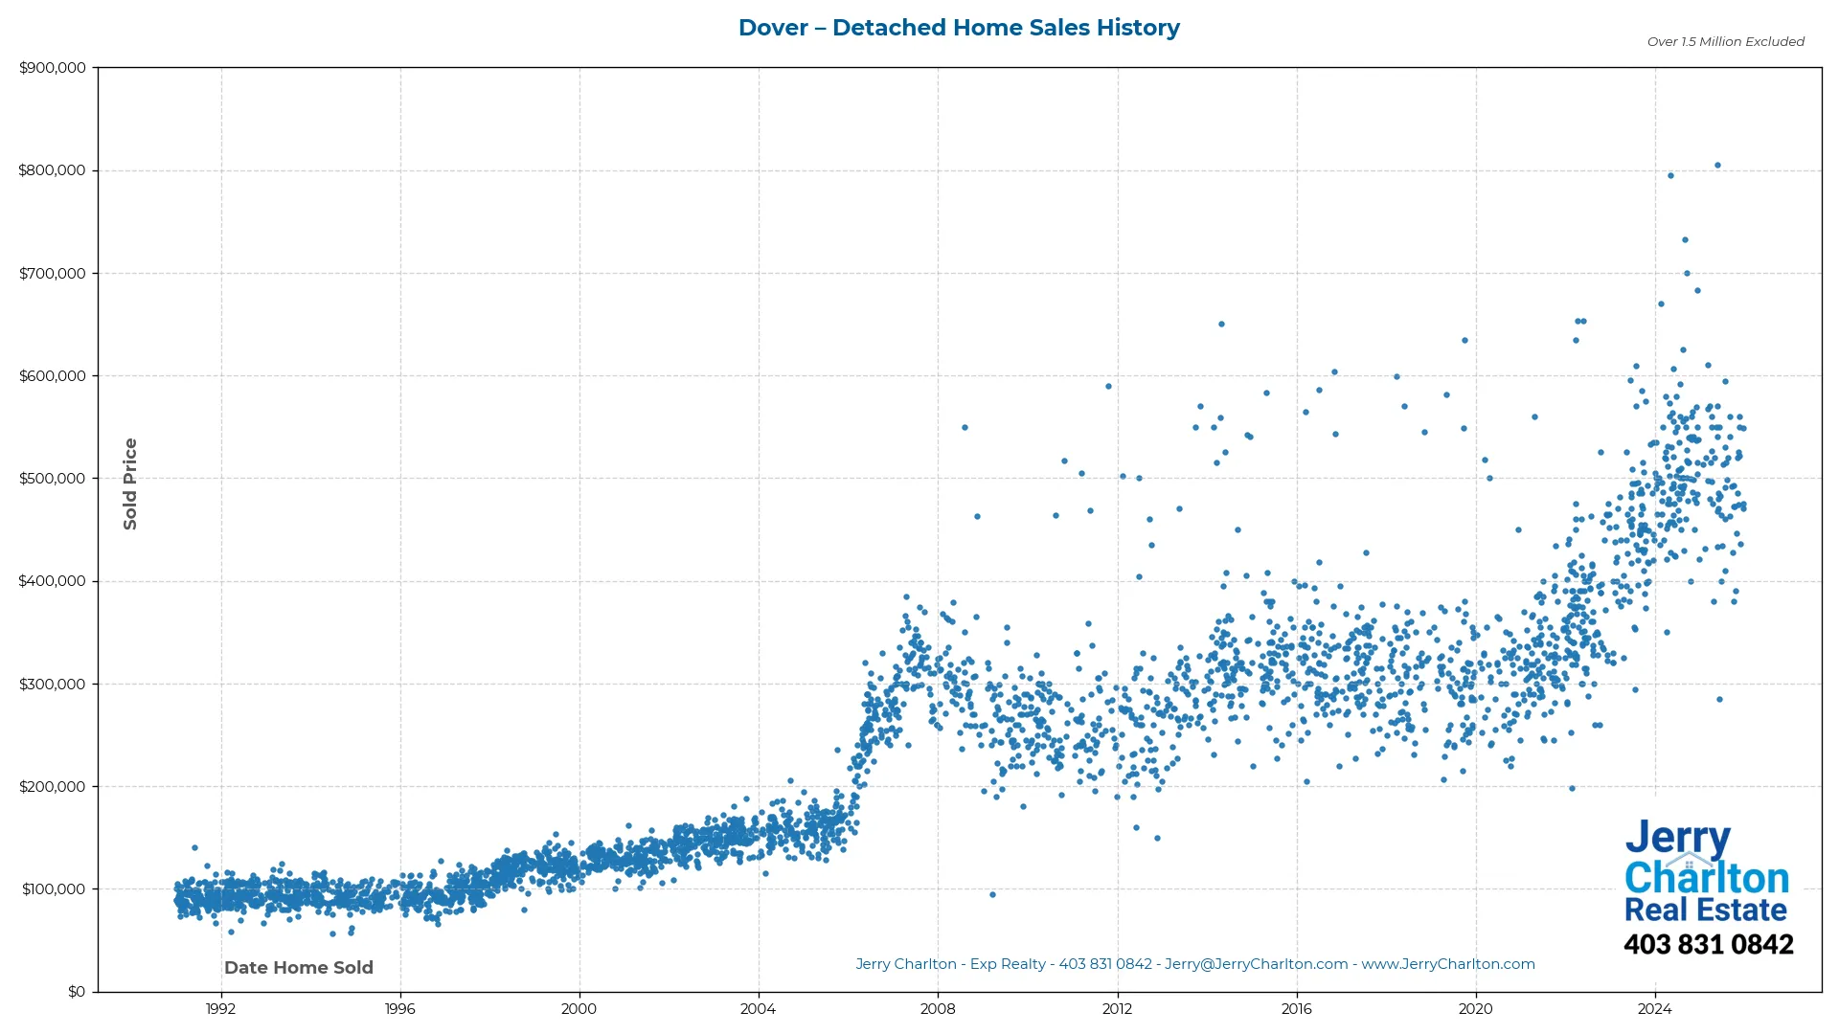Click the isolated dot near $95,000 in 2009
Image resolution: width=1839 pixels, height=1034 pixels.
992,892
